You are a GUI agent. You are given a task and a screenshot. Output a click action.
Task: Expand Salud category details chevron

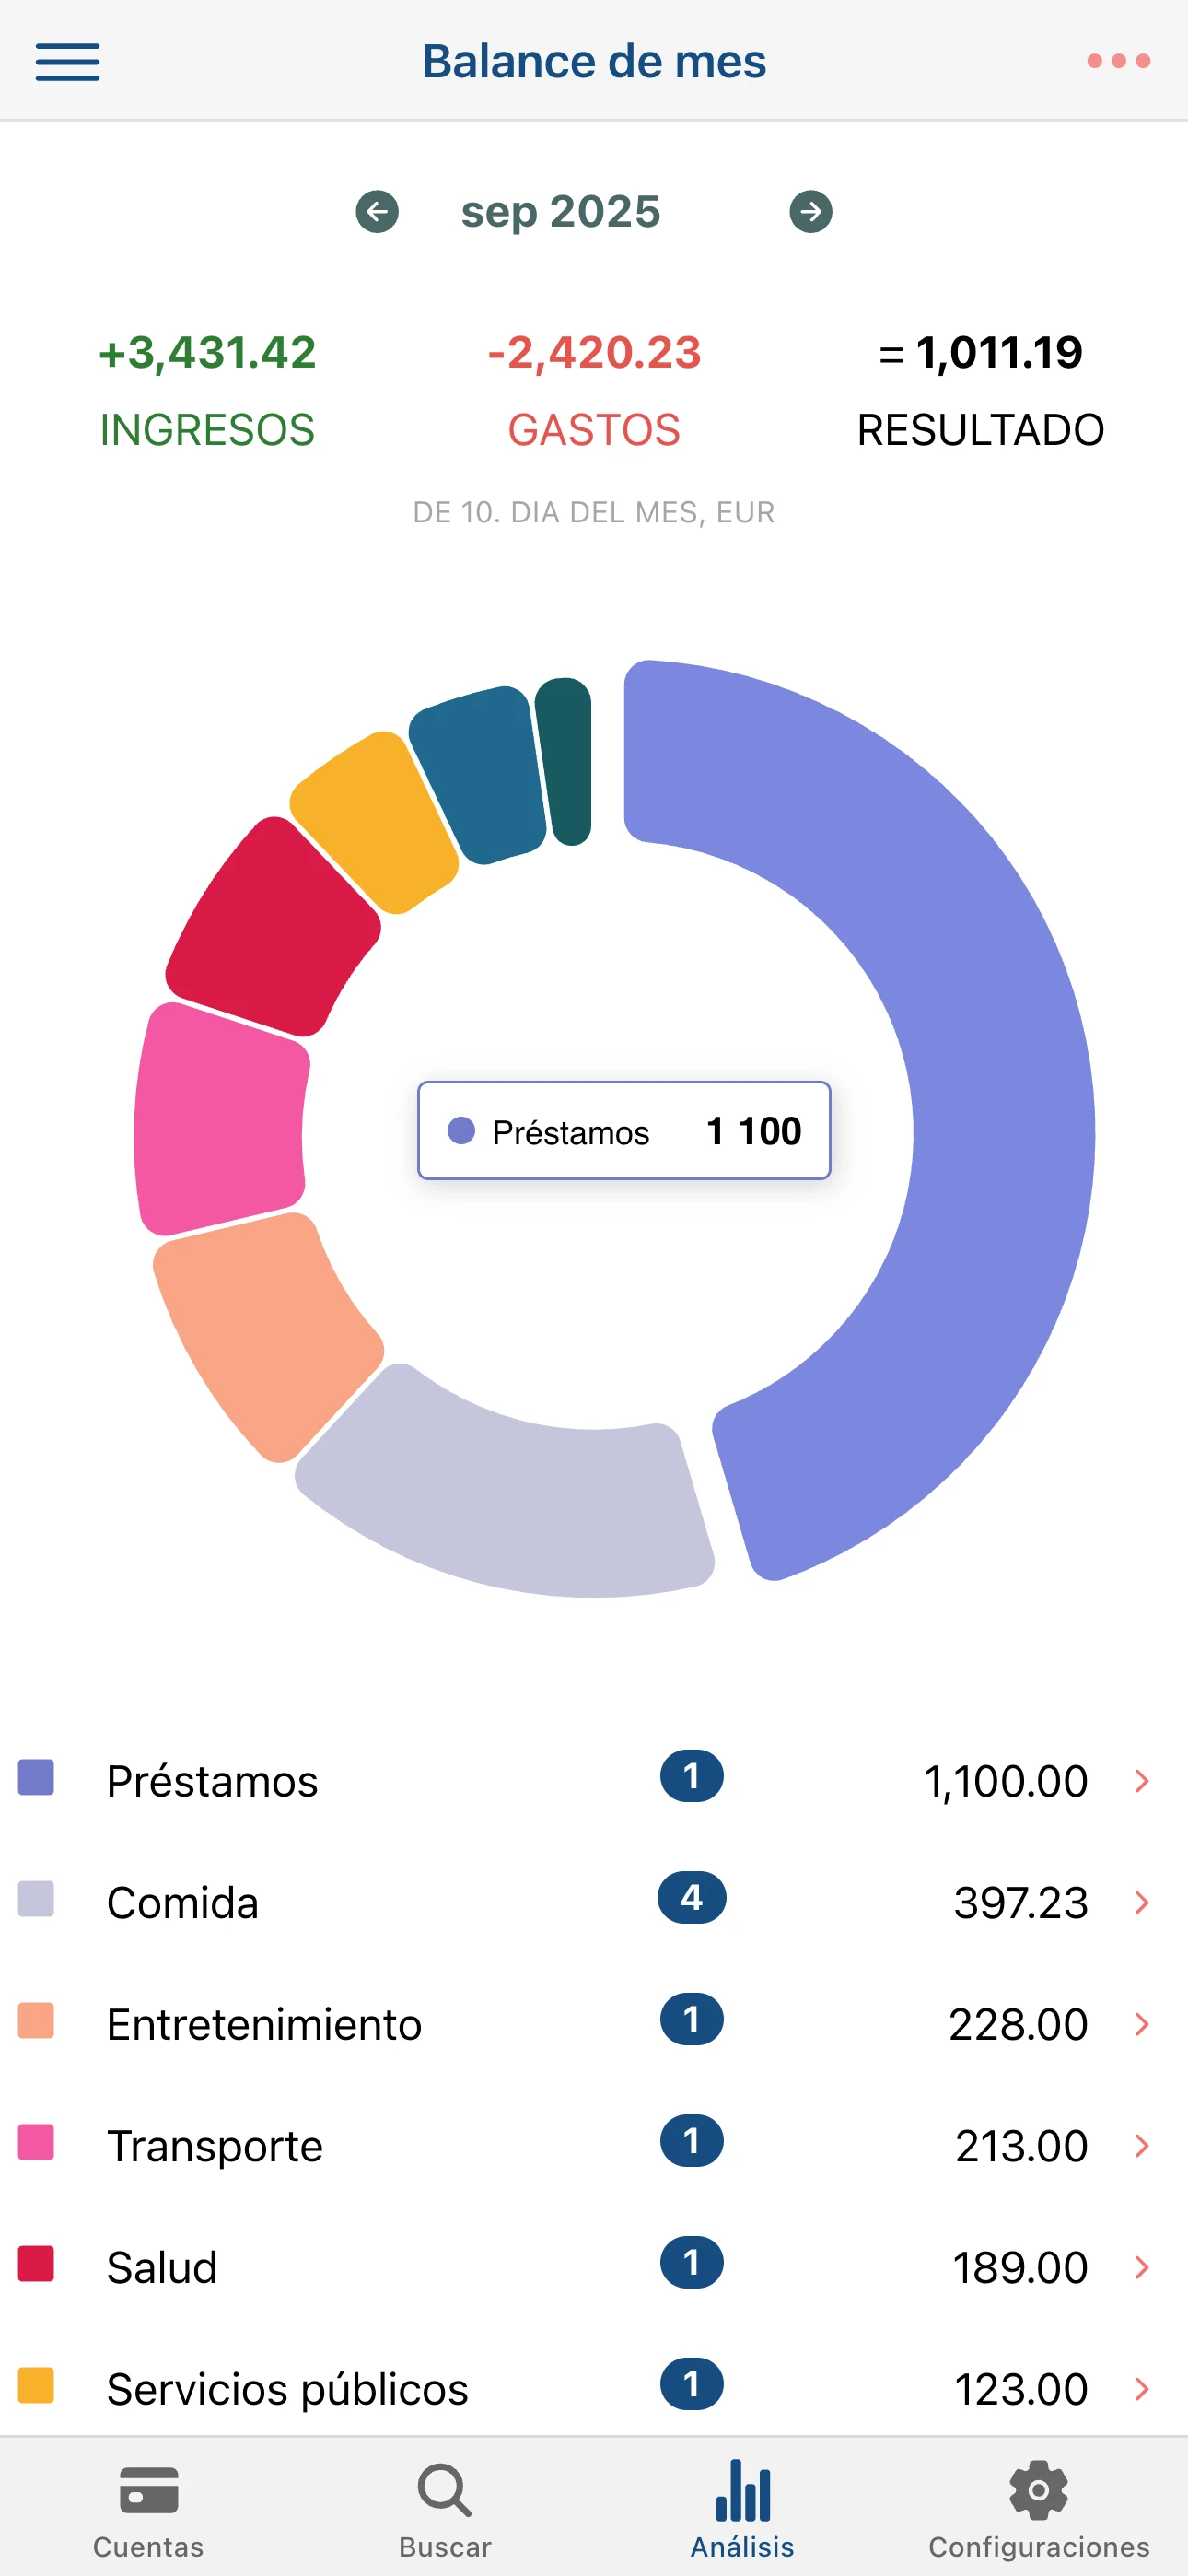tap(1141, 2267)
